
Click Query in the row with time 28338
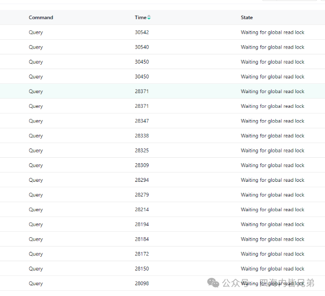[36, 136]
